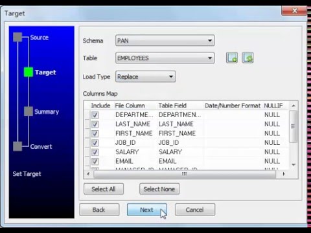Click the scroll up arrow in Columns Map
The width and height of the screenshot is (311, 233).
(294, 105)
